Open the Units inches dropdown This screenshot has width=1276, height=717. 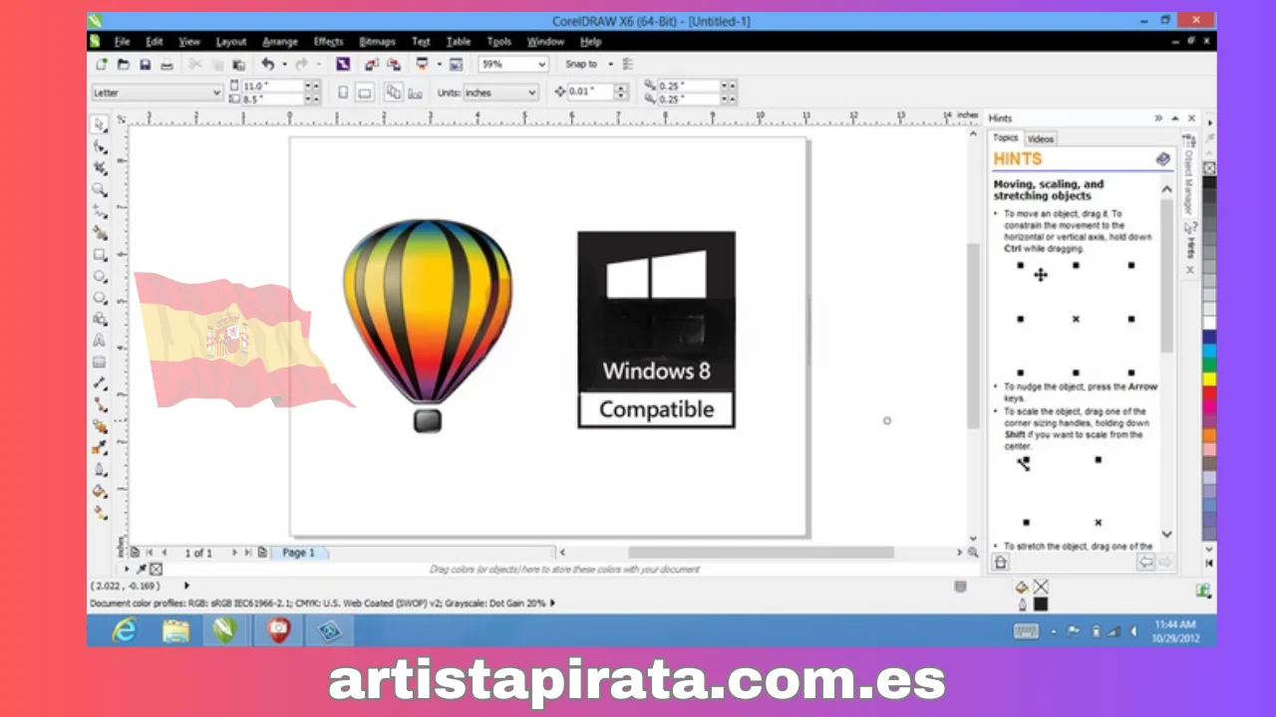500,93
